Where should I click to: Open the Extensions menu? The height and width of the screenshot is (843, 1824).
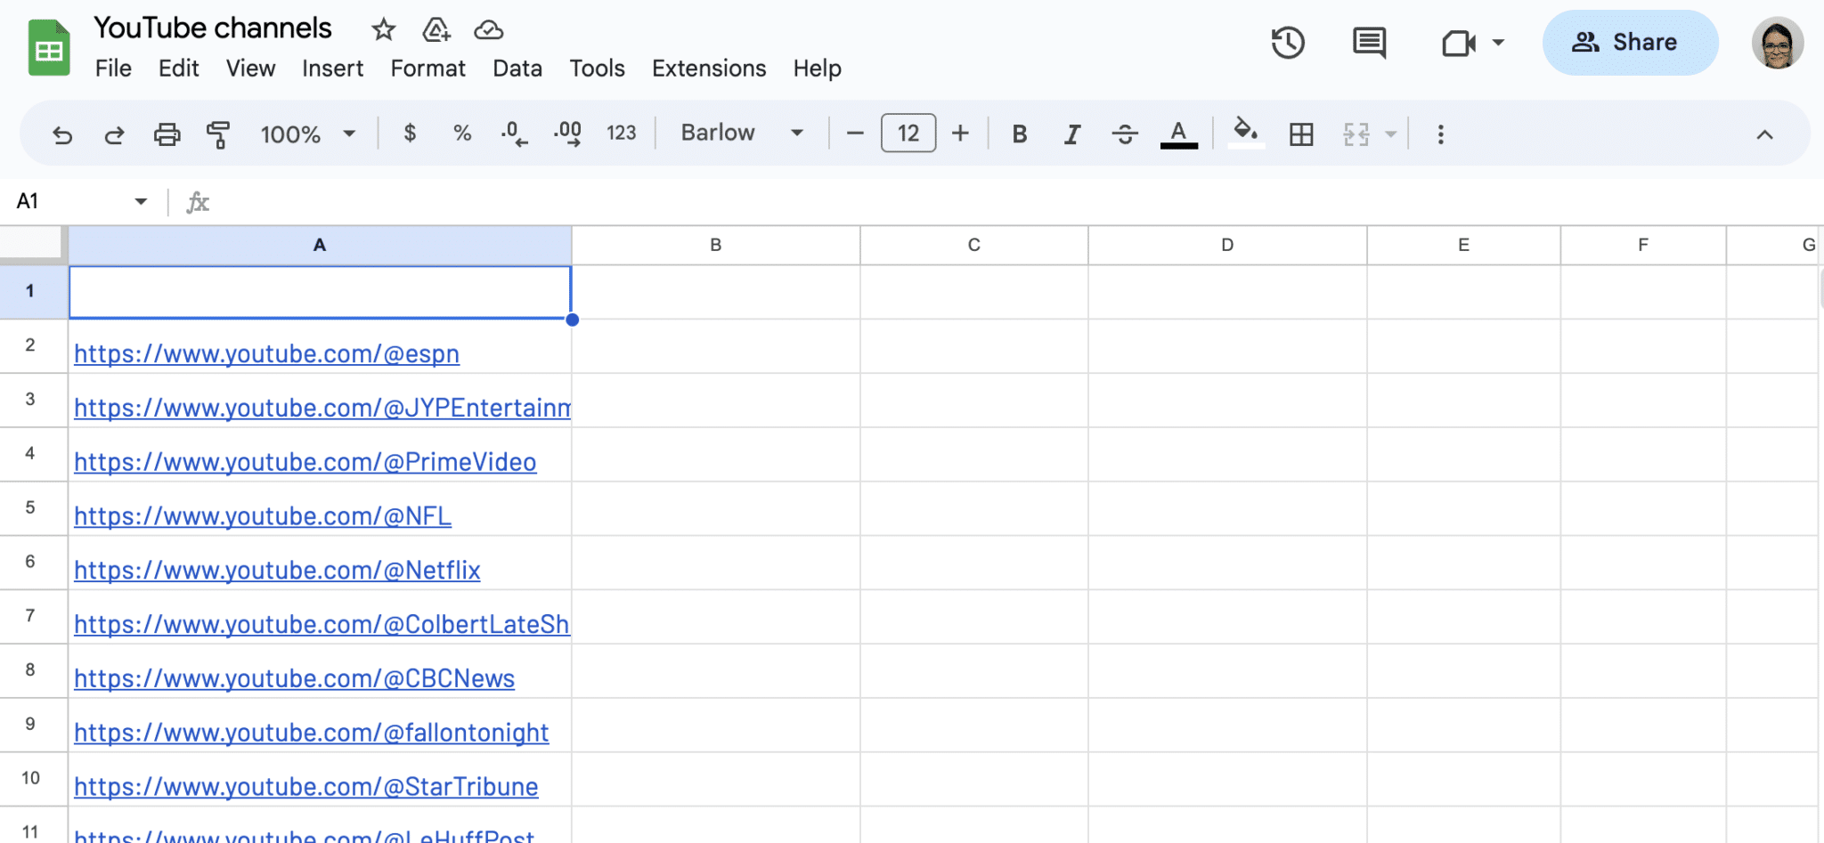[708, 69]
